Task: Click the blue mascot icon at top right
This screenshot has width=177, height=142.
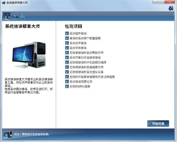Action: coord(171,8)
